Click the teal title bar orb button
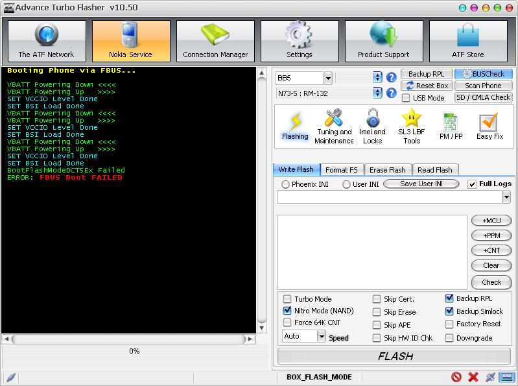This screenshot has height=386, width=518. click(x=463, y=8)
